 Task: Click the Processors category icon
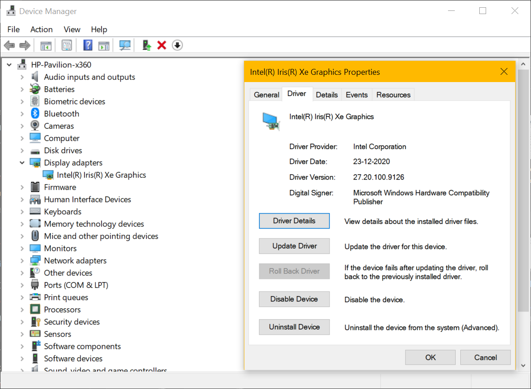35,309
